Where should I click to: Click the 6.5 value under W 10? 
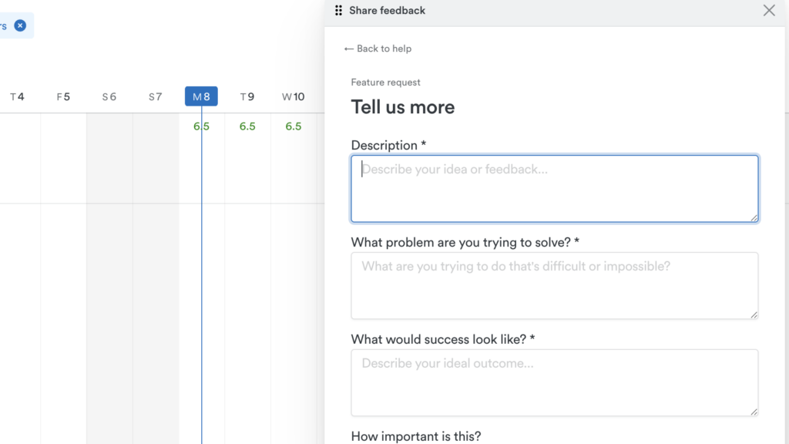[x=294, y=126]
